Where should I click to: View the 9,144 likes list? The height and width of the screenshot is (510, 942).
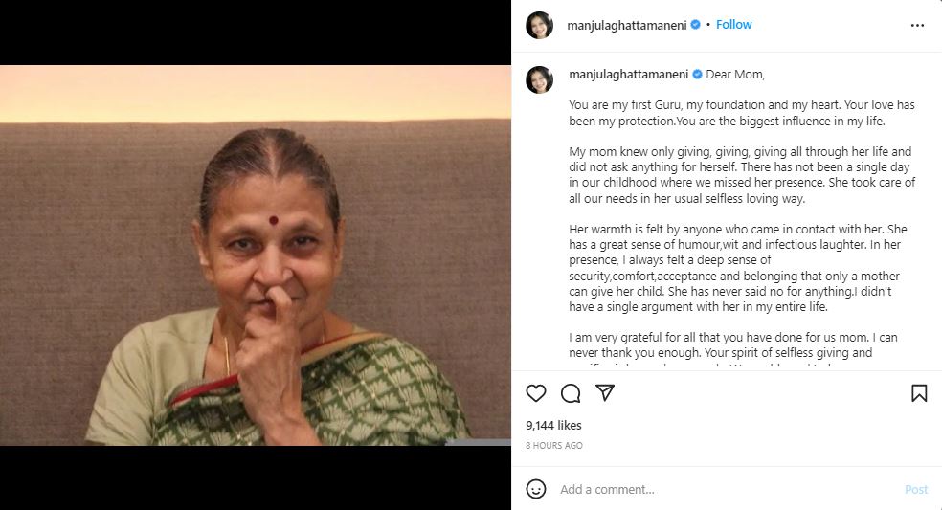point(553,425)
